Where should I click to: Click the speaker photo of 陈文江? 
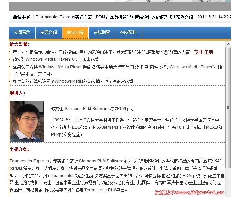click(x=27, y=121)
